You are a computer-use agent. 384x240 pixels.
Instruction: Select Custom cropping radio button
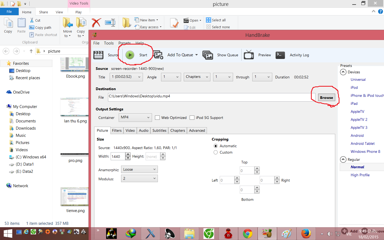pyautogui.click(x=215, y=152)
